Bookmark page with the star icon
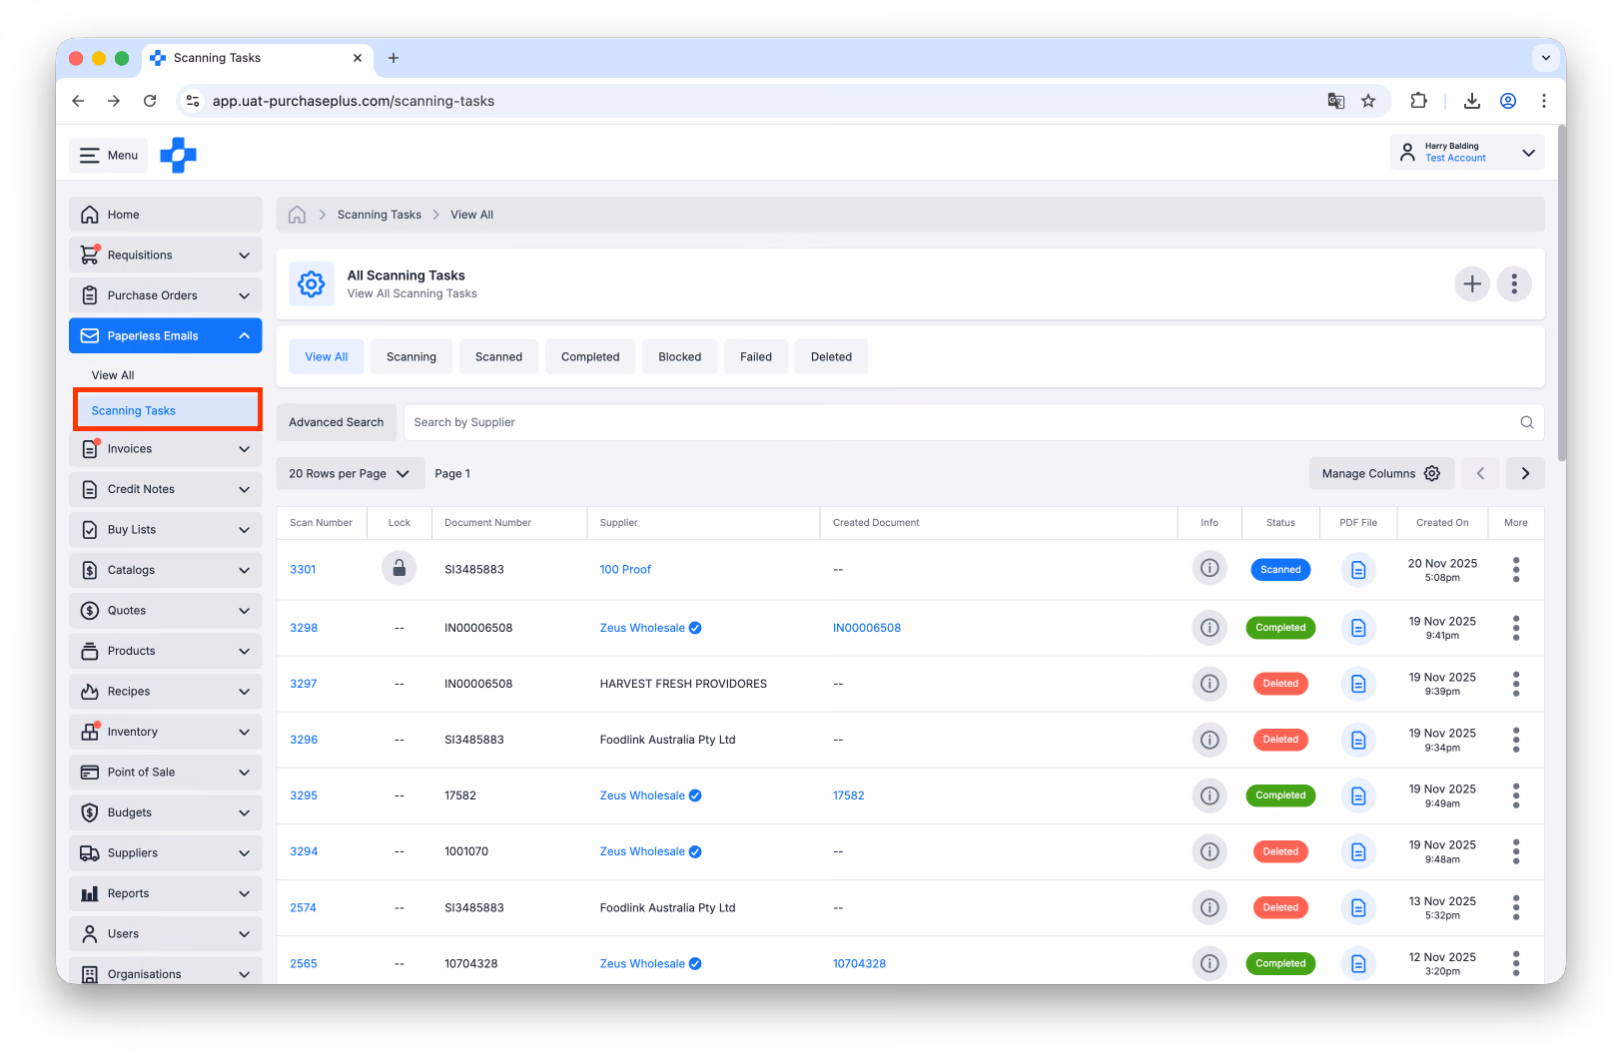The width and height of the screenshot is (1622, 1058). click(1368, 101)
